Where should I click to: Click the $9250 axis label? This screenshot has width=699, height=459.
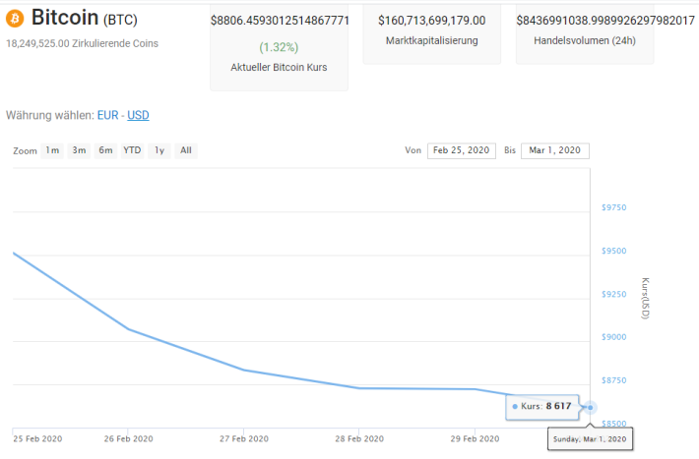pyautogui.click(x=614, y=294)
